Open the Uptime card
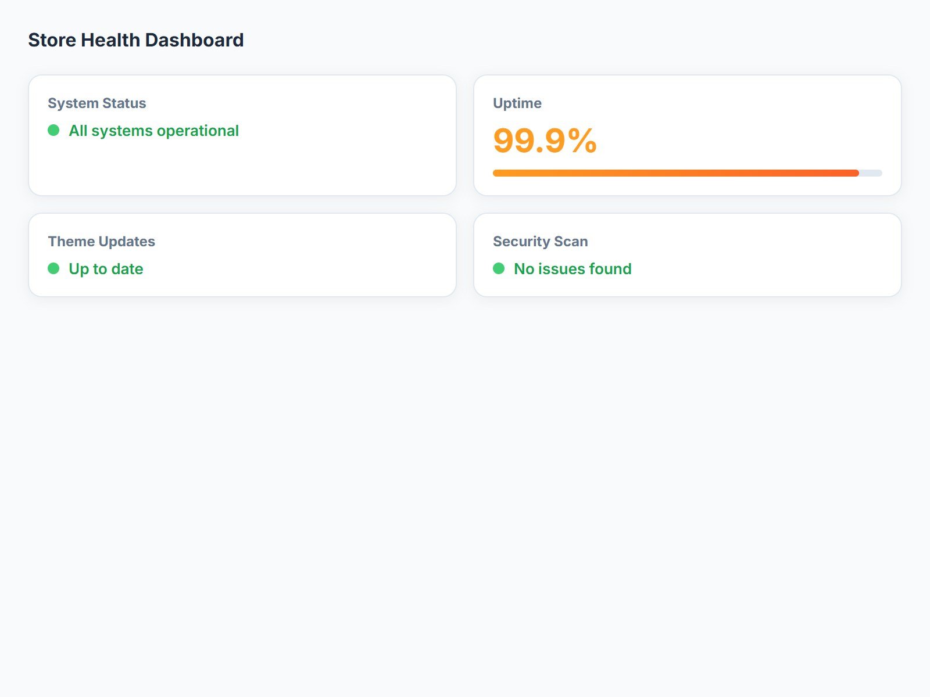The image size is (930, 697). pos(688,135)
